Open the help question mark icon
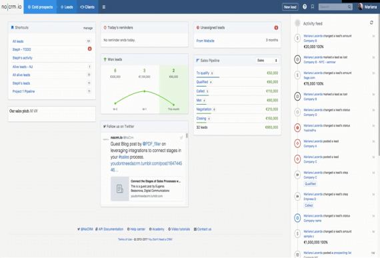380x258 pixels. (x=305, y=7)
